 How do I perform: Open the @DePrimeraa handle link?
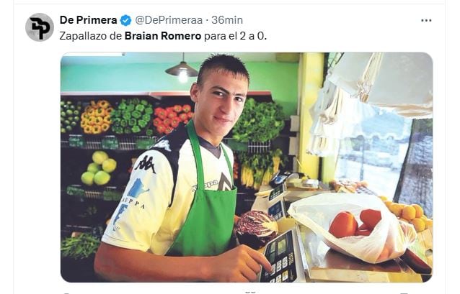tap(169, 20)
